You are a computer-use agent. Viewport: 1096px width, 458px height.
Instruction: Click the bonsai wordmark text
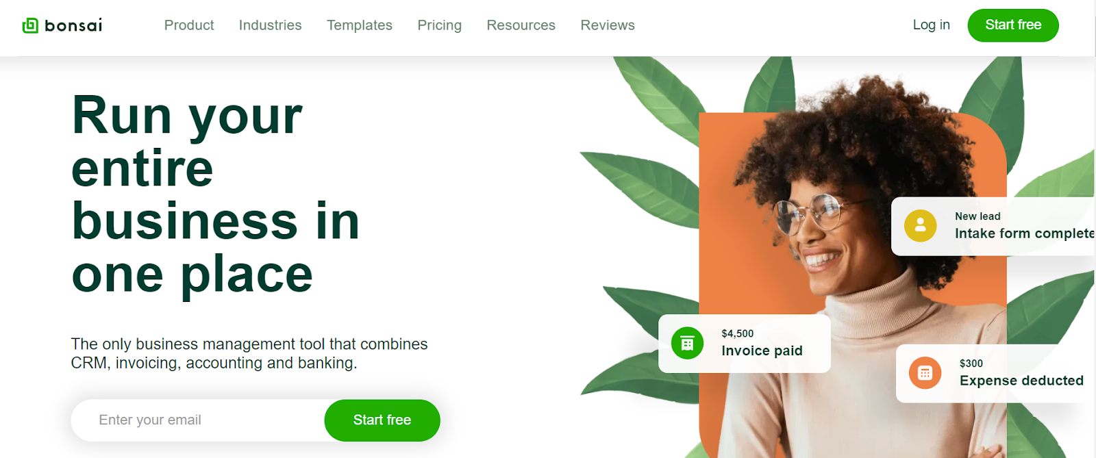pos(73,25)
